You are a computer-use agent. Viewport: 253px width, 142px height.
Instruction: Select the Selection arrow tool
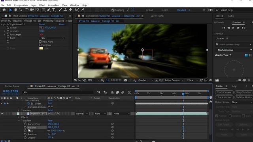click(11, 10)
